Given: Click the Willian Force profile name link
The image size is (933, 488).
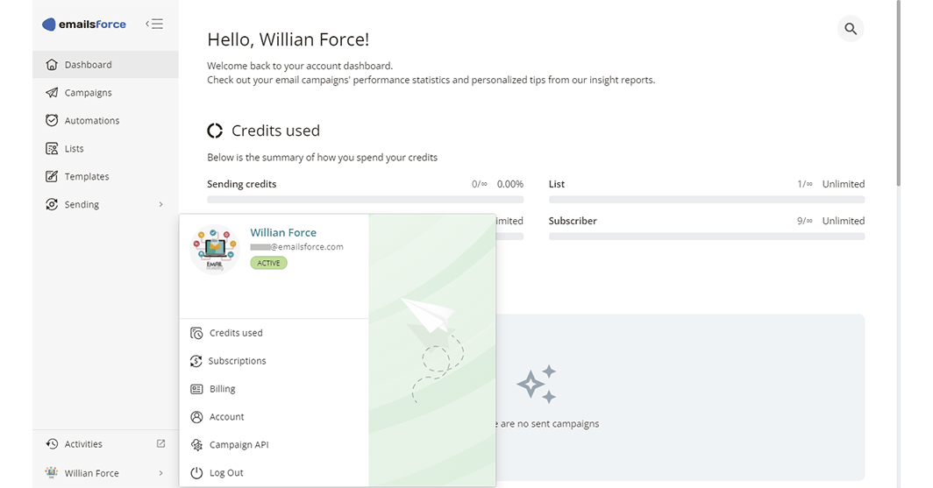Looking at the screenshot, I should click(x=283, y=232).
